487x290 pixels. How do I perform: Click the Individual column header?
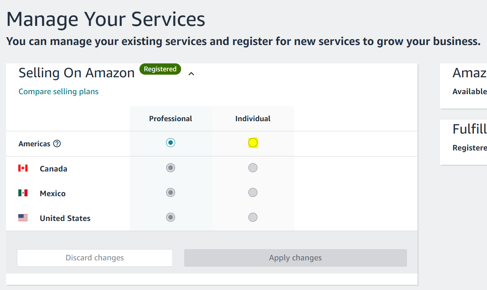pyautogui.click(x=253, y=119)
